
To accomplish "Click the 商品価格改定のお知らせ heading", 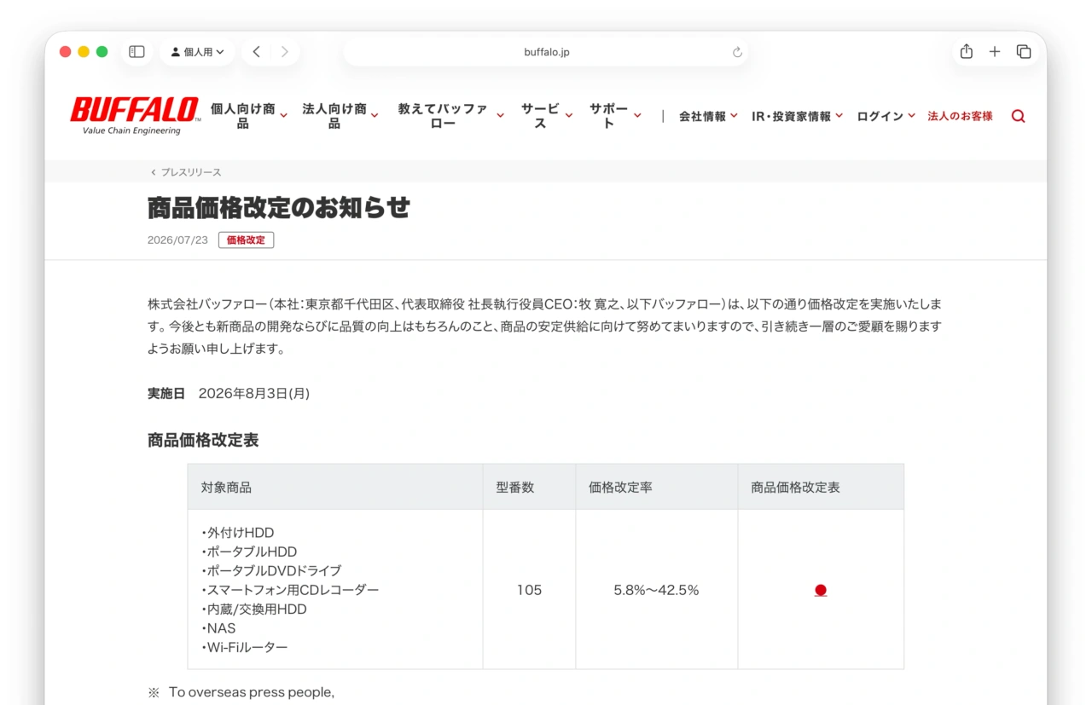I will 279,207.
